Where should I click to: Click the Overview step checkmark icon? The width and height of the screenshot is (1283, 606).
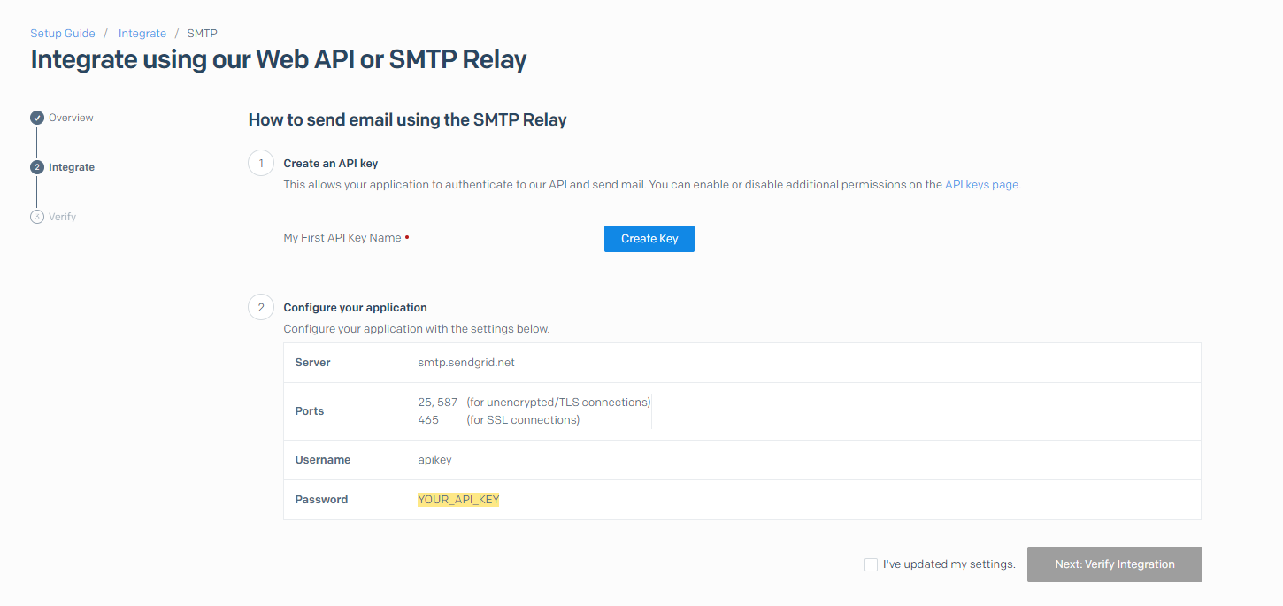point(37,118)
